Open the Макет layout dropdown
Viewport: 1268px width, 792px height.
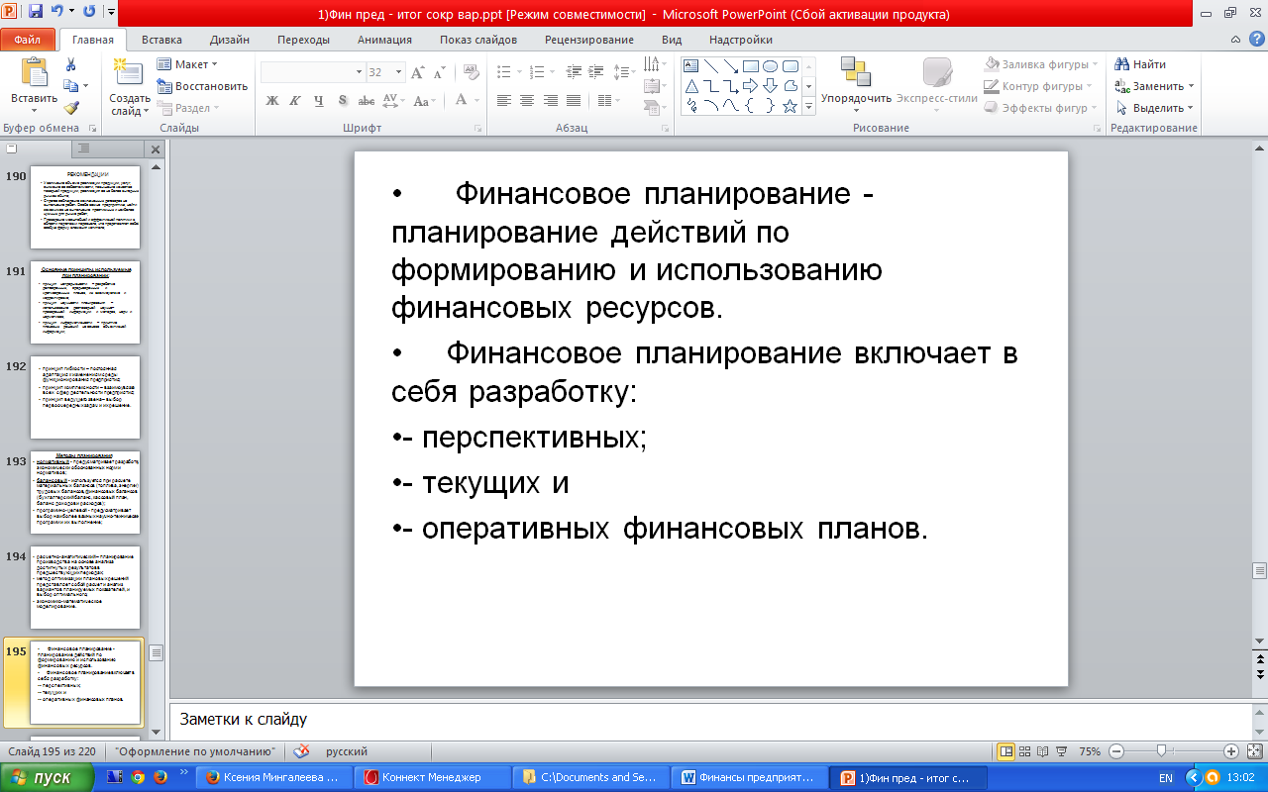pyautogui.click(x=188, y=64)
